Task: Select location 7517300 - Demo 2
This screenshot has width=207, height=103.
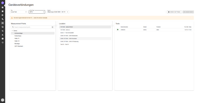Action: tap(85, 30)
